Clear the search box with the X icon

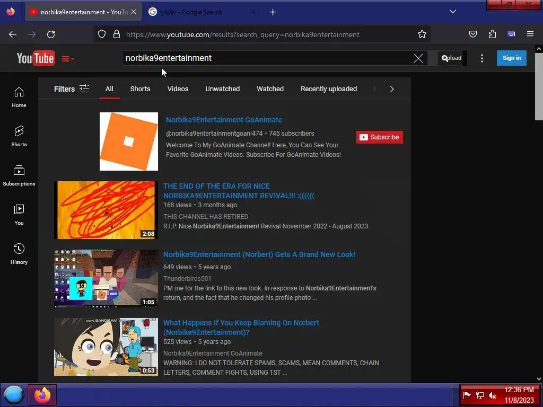[418, 58]
